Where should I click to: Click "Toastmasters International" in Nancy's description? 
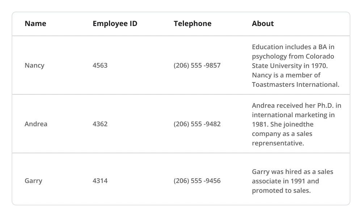tap(295, 85)
